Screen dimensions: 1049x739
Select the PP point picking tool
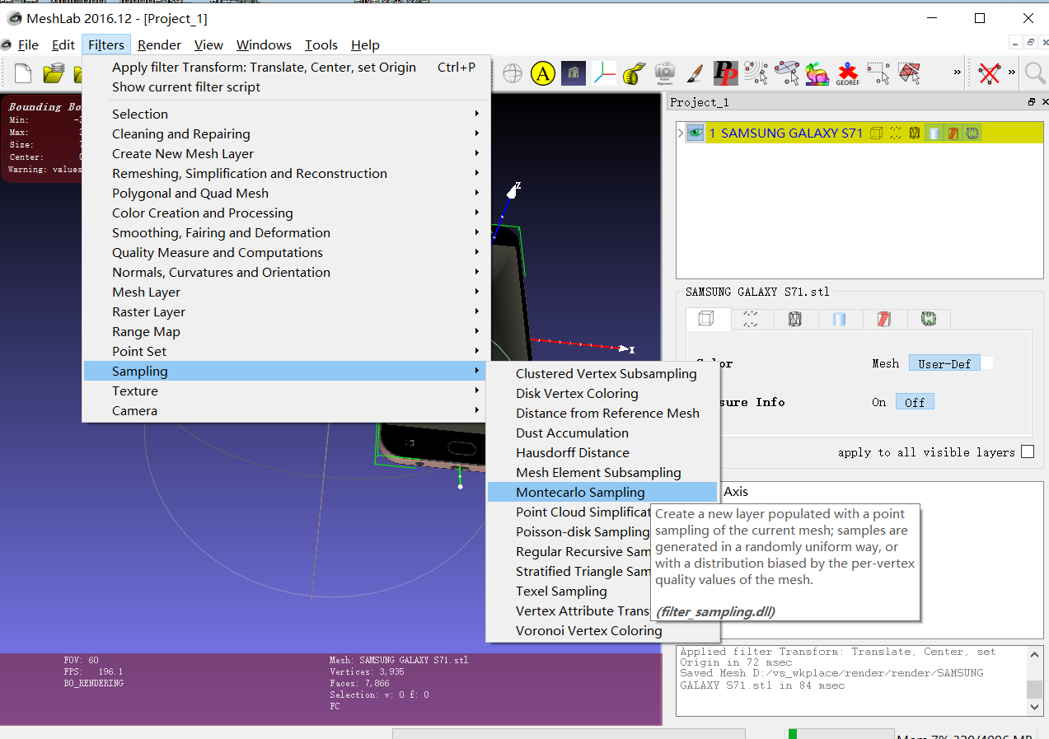click(725, 73)
